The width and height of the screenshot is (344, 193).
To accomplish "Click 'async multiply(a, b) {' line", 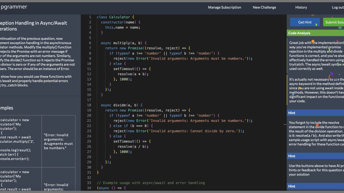I will [x=123, y=43].
